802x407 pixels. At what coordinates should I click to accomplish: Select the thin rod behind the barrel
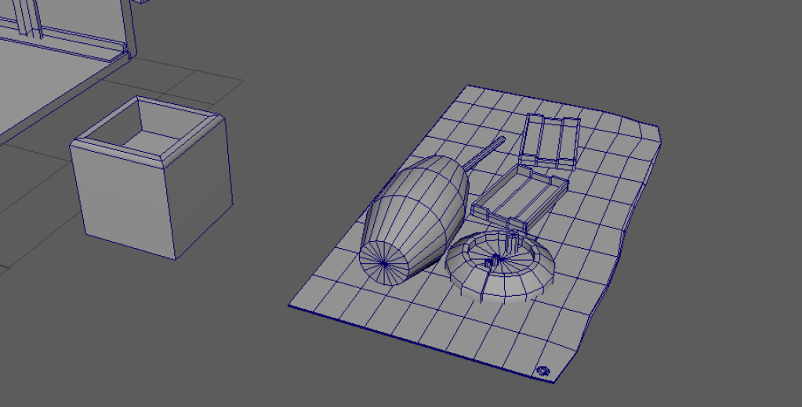488,151
